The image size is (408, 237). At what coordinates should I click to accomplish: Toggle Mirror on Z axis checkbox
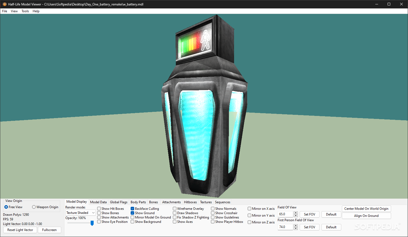(x=261, y=222)
